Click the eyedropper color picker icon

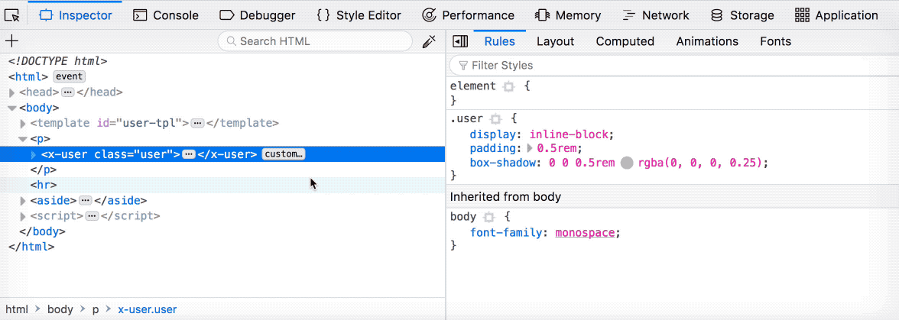coord(430,41)
